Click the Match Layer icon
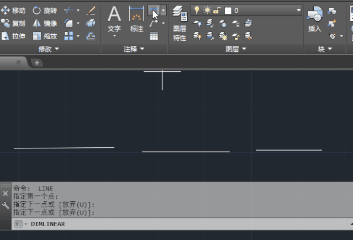The width and height of the screenshot is (353, 240). pos(249,36)
